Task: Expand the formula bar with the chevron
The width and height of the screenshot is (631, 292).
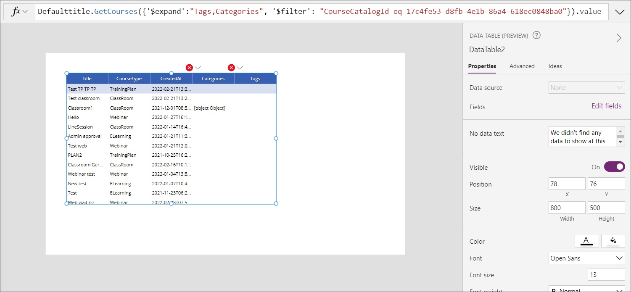Action: pyautogui.click(x=620, y=12)
